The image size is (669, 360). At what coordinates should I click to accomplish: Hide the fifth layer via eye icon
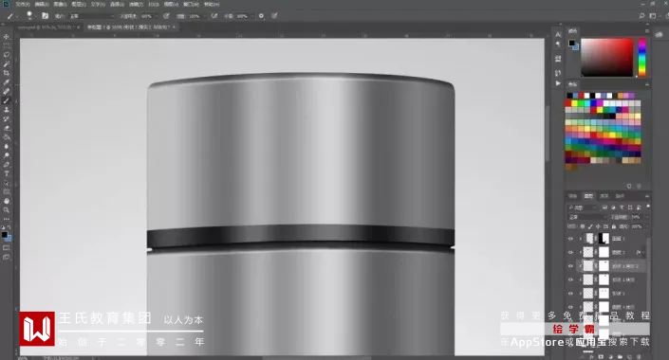coord(571,293)
